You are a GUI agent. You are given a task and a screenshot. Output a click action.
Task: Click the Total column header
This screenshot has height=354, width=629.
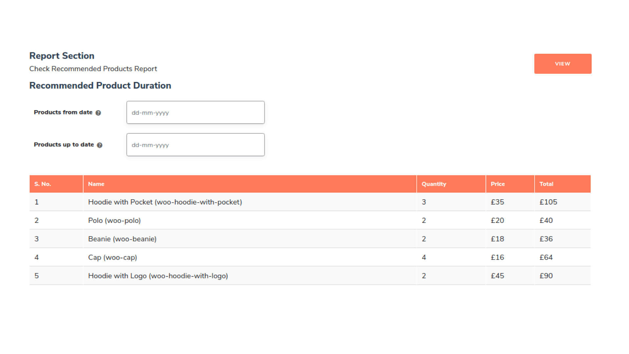click(x=546, y=184)
